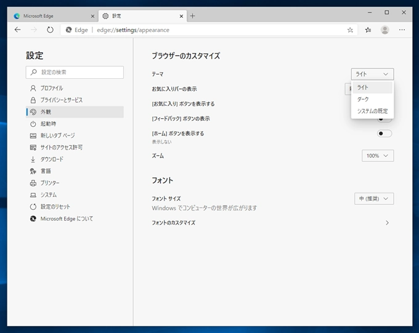The image size is (419, 333).
Task: Open the フォント サイズ dropdown showing 中 (推奨)
Action: pyautogui.click(x=374, y=199)
